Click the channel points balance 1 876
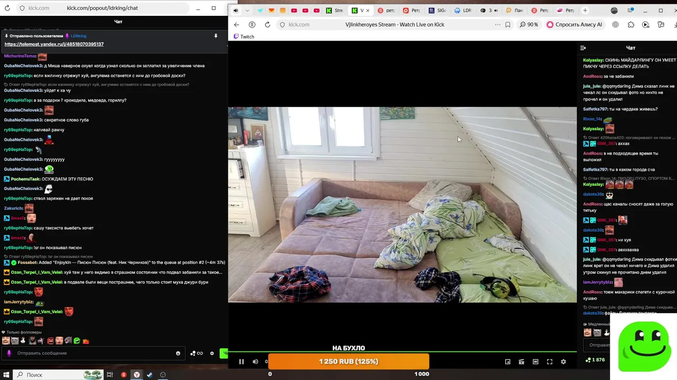This screenshot has height=380, width=677. click(x=595, y=360)
